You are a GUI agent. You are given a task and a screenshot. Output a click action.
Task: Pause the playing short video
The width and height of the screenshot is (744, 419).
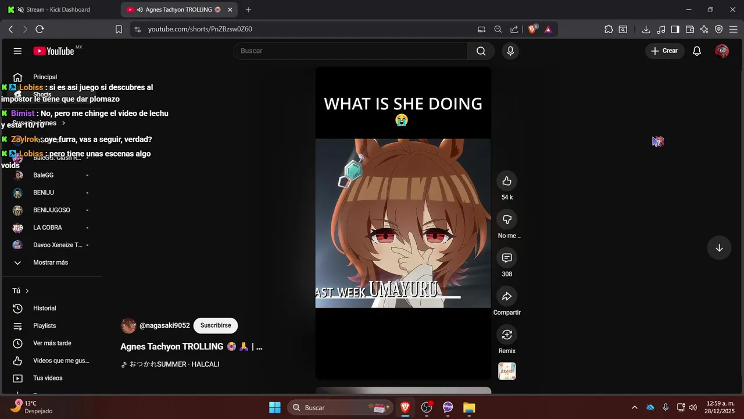tap(403, 223)
